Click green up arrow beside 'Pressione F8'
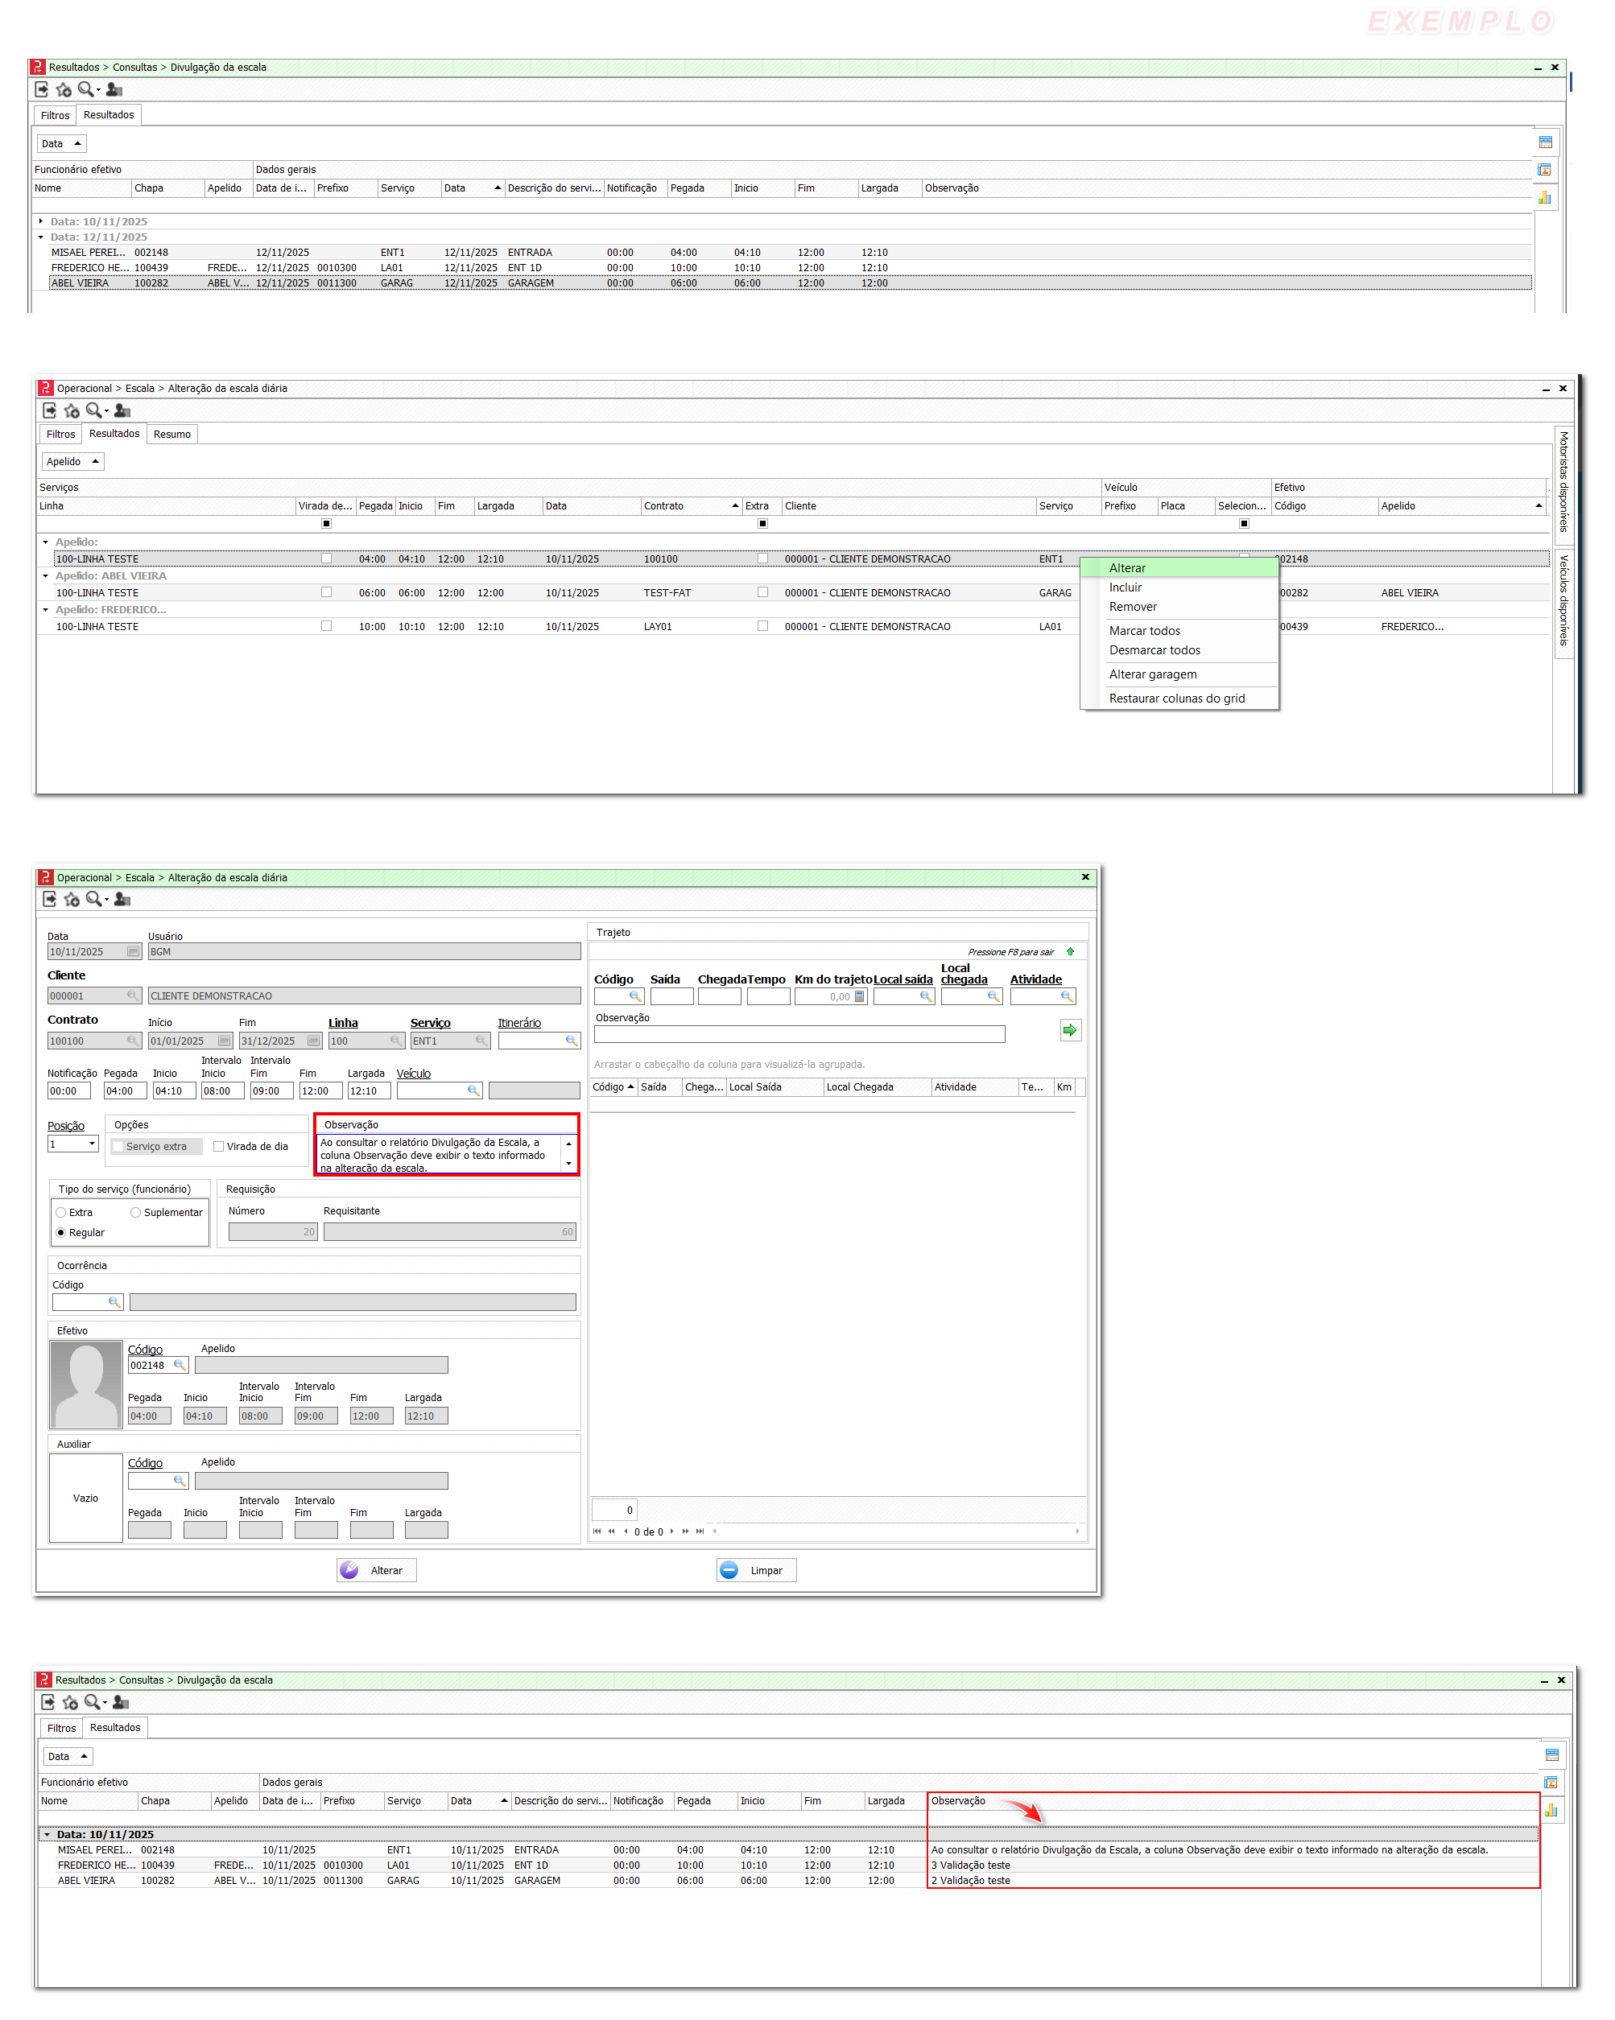 tap(1069, 952)
